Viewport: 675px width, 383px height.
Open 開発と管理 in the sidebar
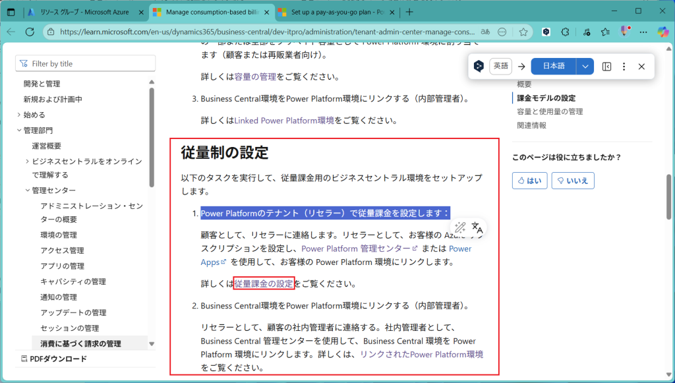click(42, 84)
